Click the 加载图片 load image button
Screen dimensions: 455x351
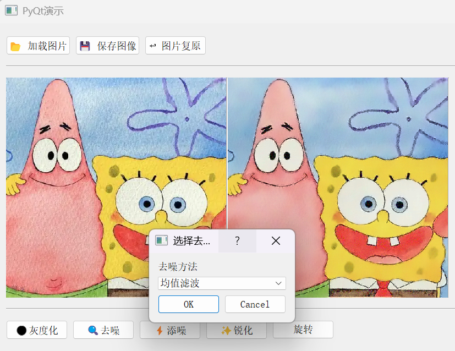coord(38,46)
